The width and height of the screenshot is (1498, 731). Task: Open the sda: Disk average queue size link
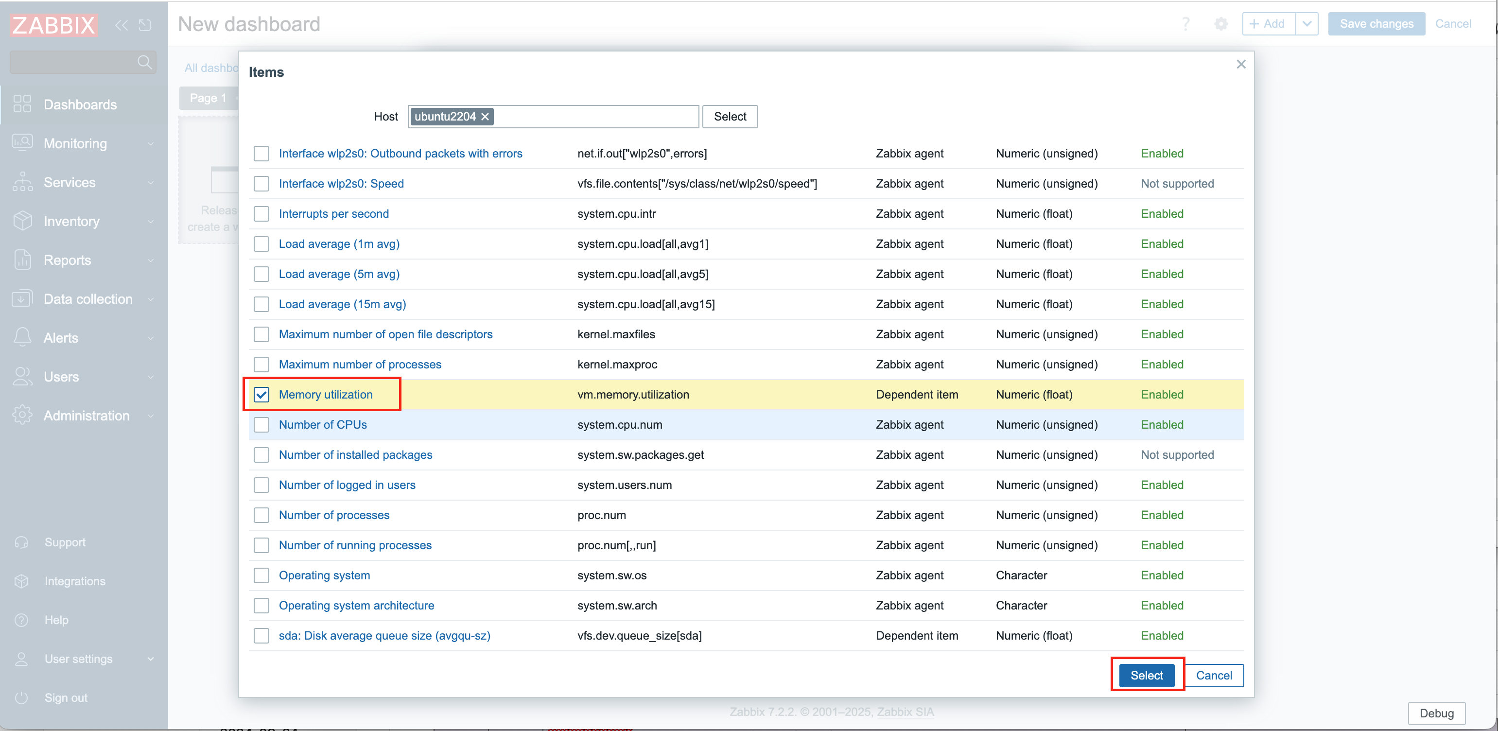point(384,636)
